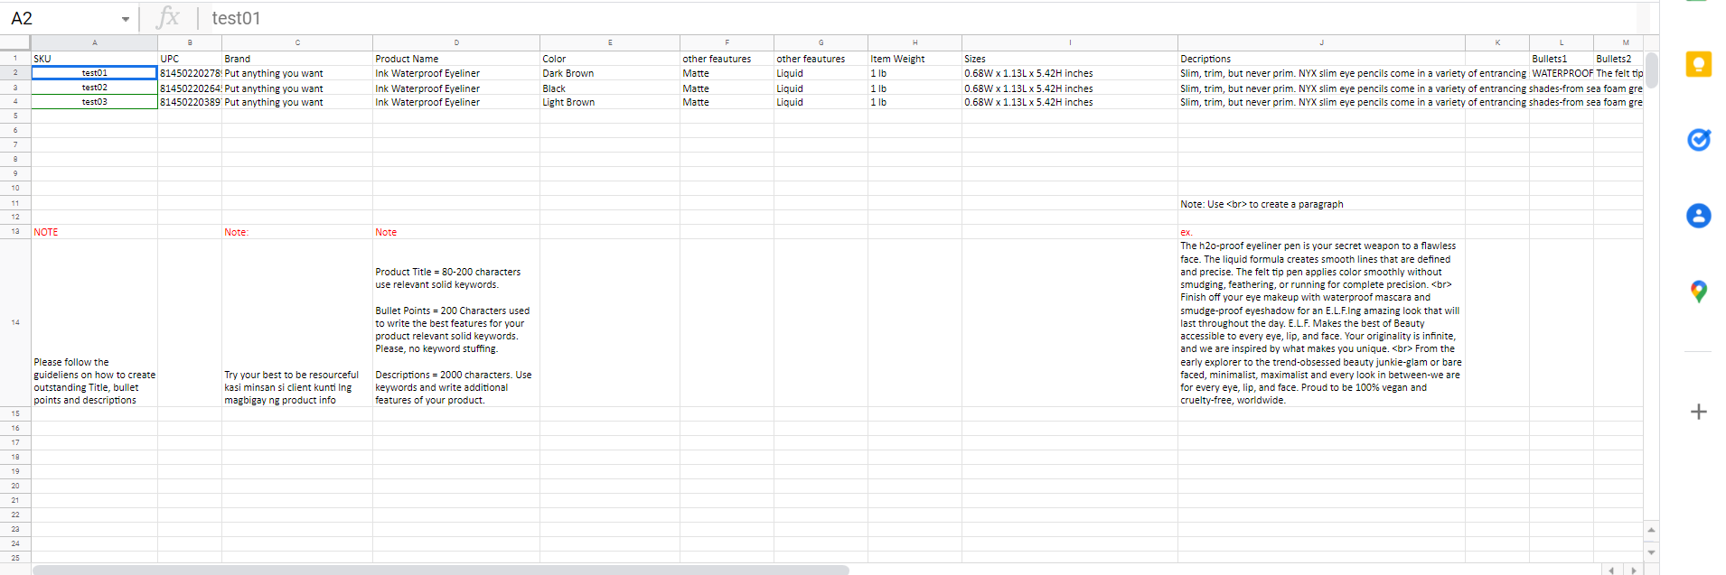This screenshot has height=575, width=1726.
Task: Select column D header
Action: coord(456,42)
